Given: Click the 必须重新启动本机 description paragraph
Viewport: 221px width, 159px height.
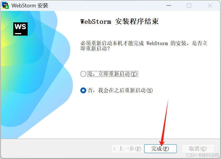Looking at the screenshot, I should pos(144,46).
